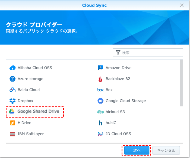The width and height of the screenshot is (190, 158).
Task: Select the Google Cloud Storage icon
Action: tap(100, 101)
